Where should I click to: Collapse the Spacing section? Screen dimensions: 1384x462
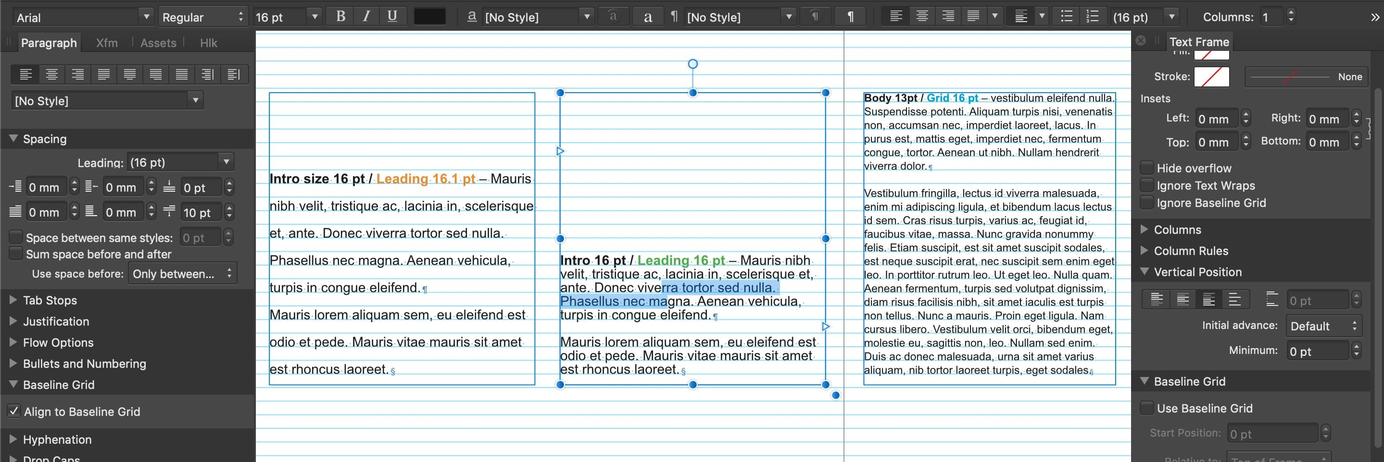point(14,138)
